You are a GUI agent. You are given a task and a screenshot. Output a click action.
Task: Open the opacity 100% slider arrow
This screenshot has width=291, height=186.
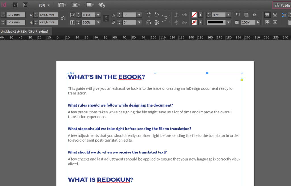tap(258, 22)
